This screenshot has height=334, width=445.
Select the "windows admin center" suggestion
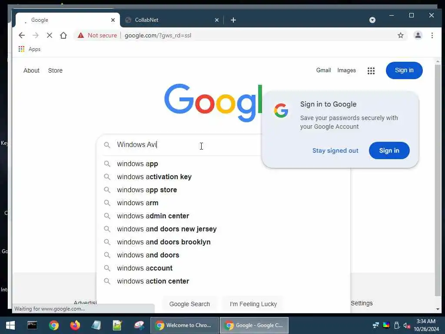click(224, 216)
